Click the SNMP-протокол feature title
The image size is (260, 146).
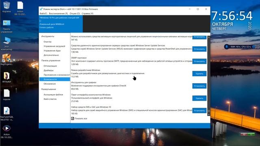[79, 58]
